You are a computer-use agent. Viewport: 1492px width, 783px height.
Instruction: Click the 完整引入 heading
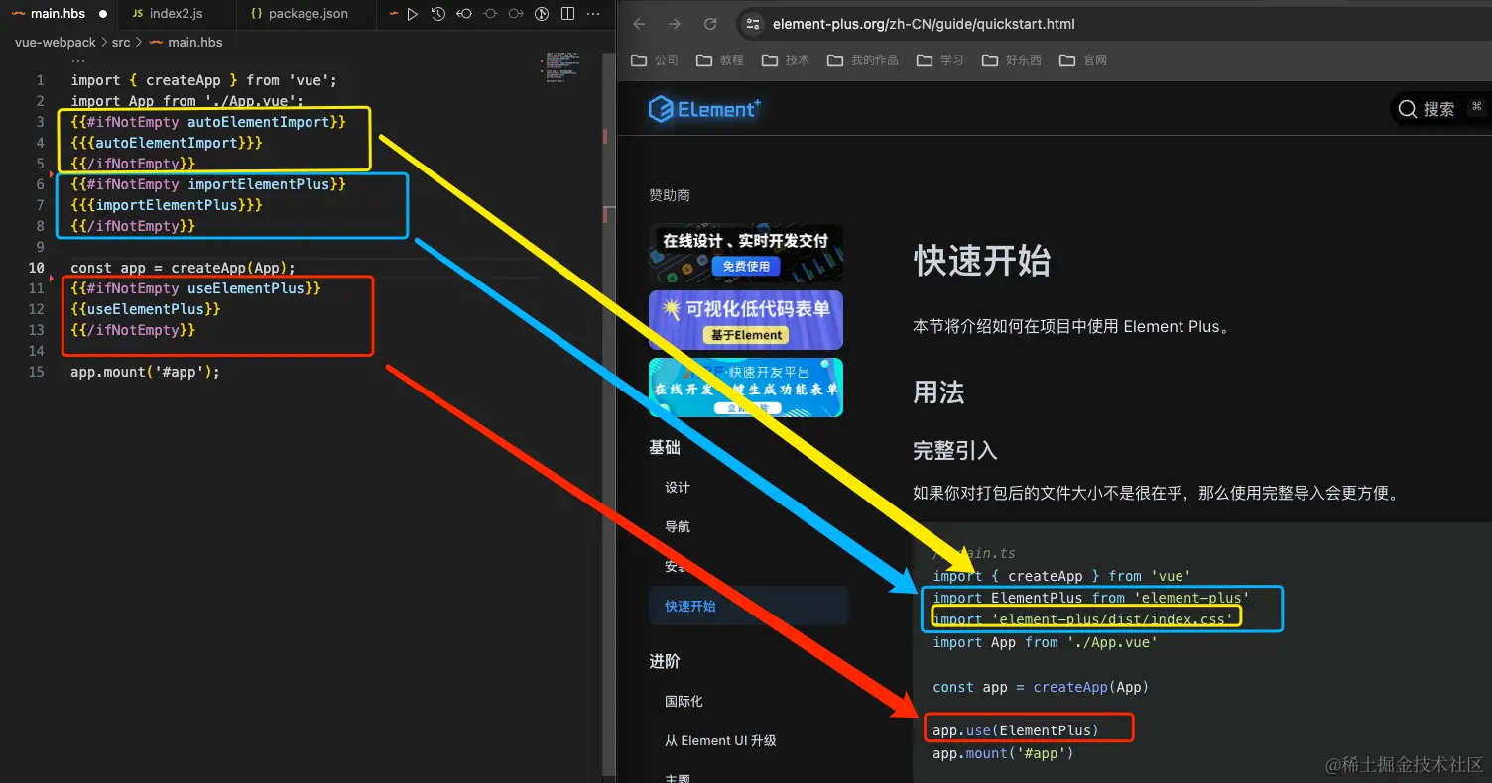tap(955, 451)
